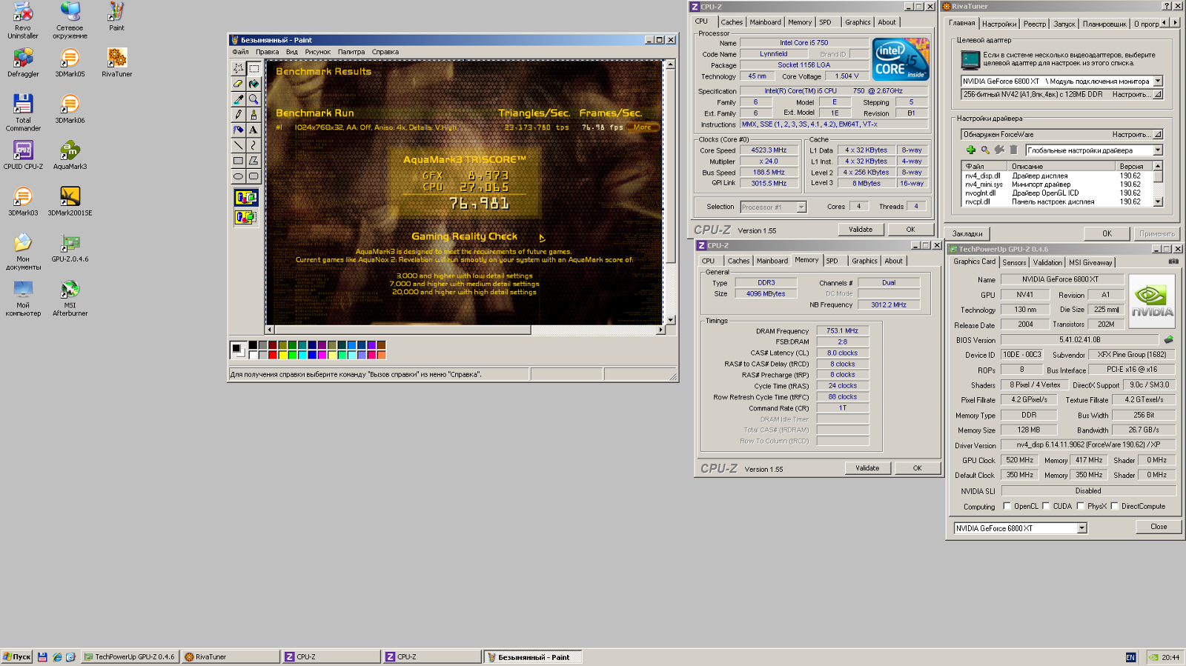Open the Рисунок menu in Paint
The image size is (1186, 666).
tap(317, 52)
